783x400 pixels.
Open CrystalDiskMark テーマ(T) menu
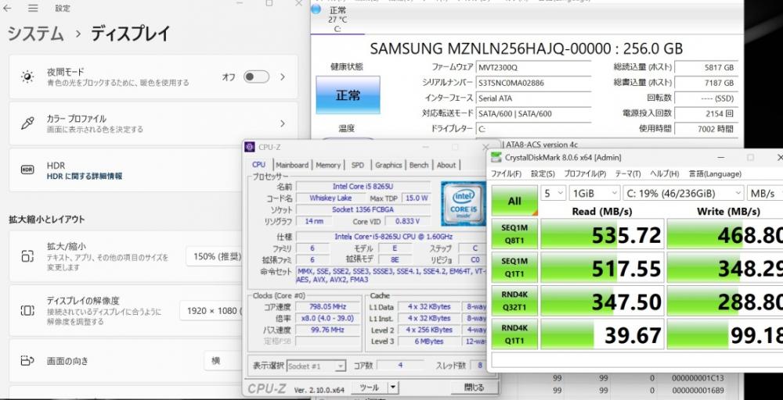628,174
